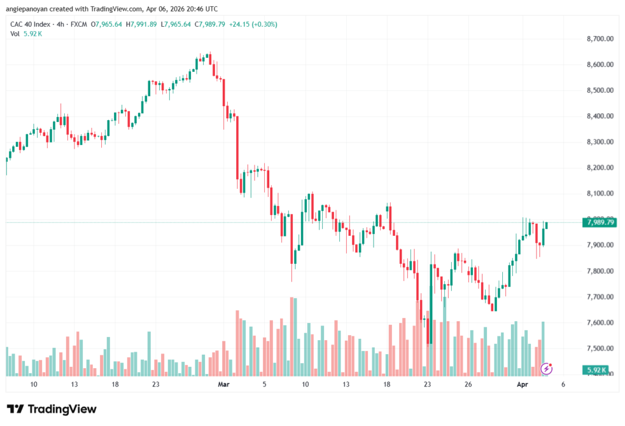The height and width of the screenshot is (426, 625).
Task: Click the purple lightning bolt event icon
Action: [x=547, y=368]
